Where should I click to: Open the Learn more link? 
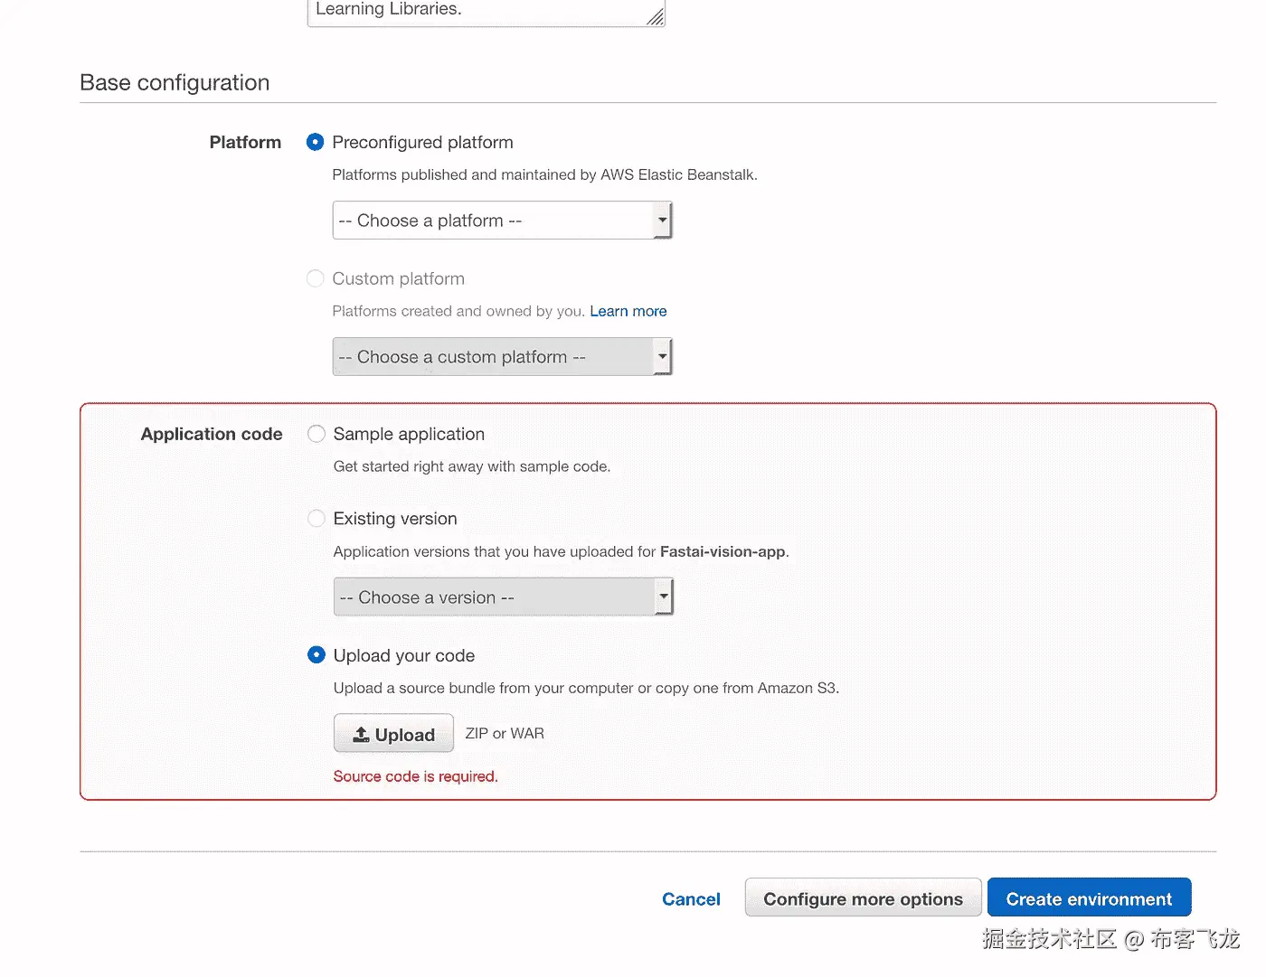[628, 311]
